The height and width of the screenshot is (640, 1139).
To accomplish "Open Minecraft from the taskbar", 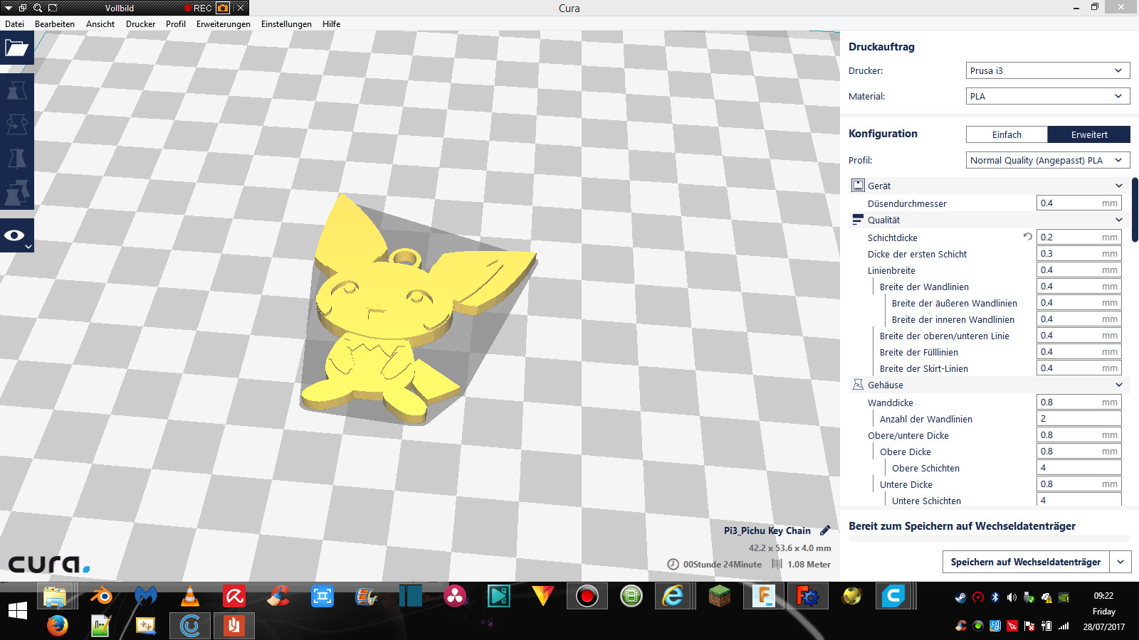I will pos(720,596).
